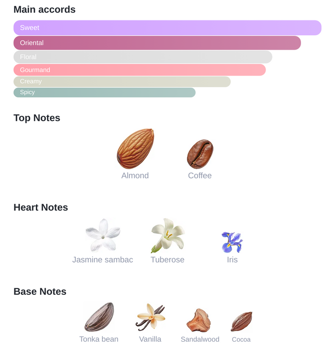Click the Tuberose flower image

[167, 235]
